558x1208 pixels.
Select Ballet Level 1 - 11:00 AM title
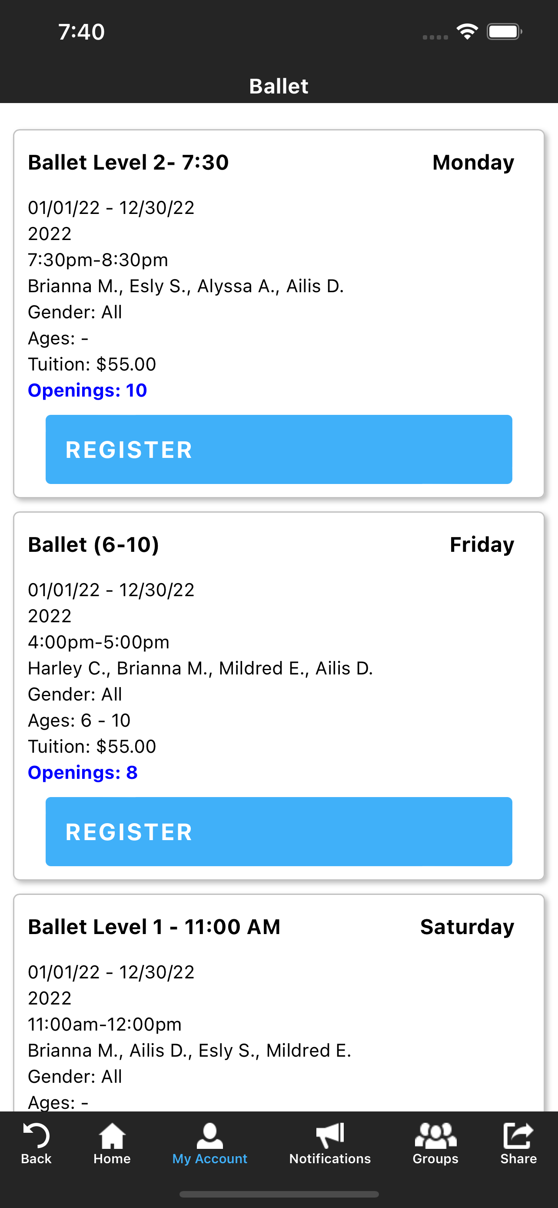pyautogui.click(x=154, y=927)
